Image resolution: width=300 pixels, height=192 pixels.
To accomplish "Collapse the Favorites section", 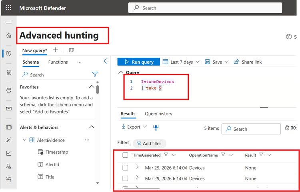I will 92,87.
